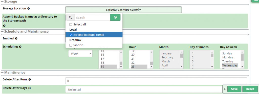This screenshot has width=259, height=94.
Task: Click the Scheduling help icon
Action: coord(20,47)
